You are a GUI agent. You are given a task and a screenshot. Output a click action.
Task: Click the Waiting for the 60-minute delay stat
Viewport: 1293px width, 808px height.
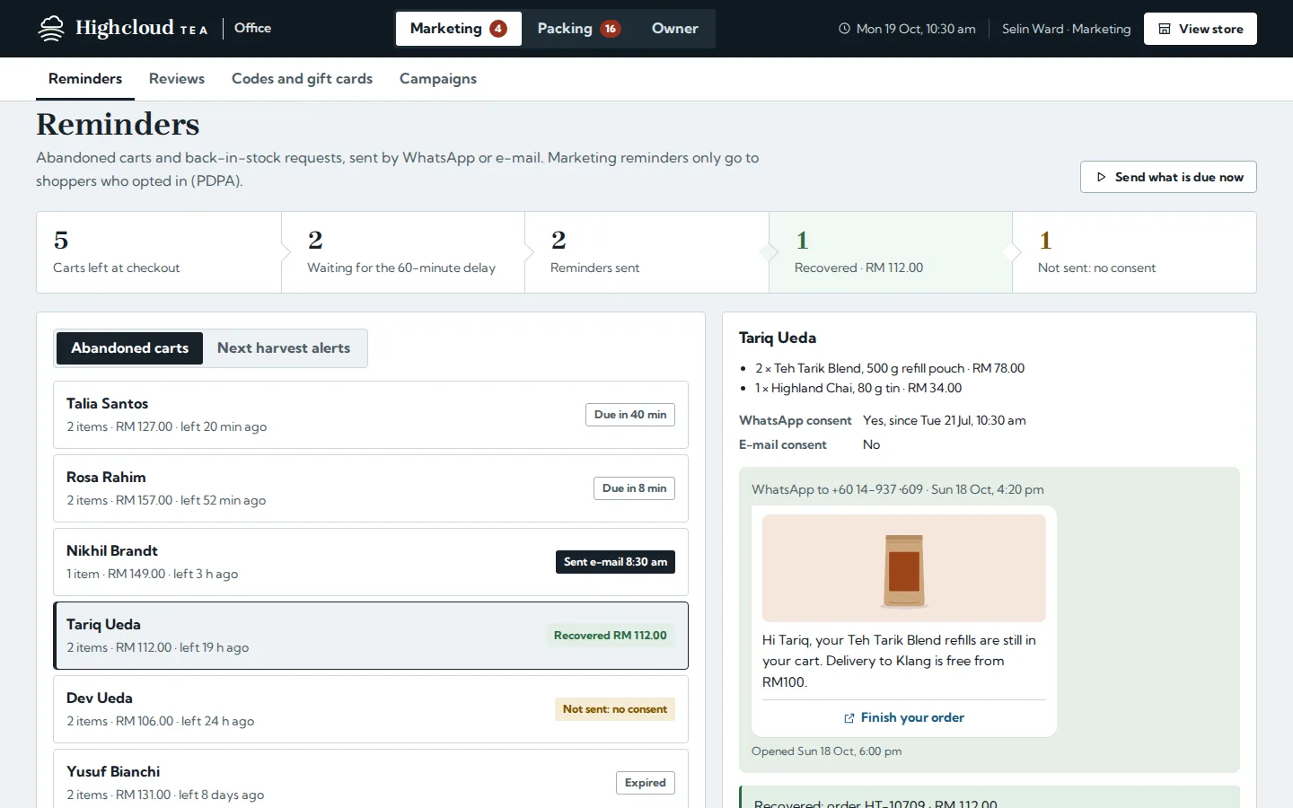[x=403, y=252]
